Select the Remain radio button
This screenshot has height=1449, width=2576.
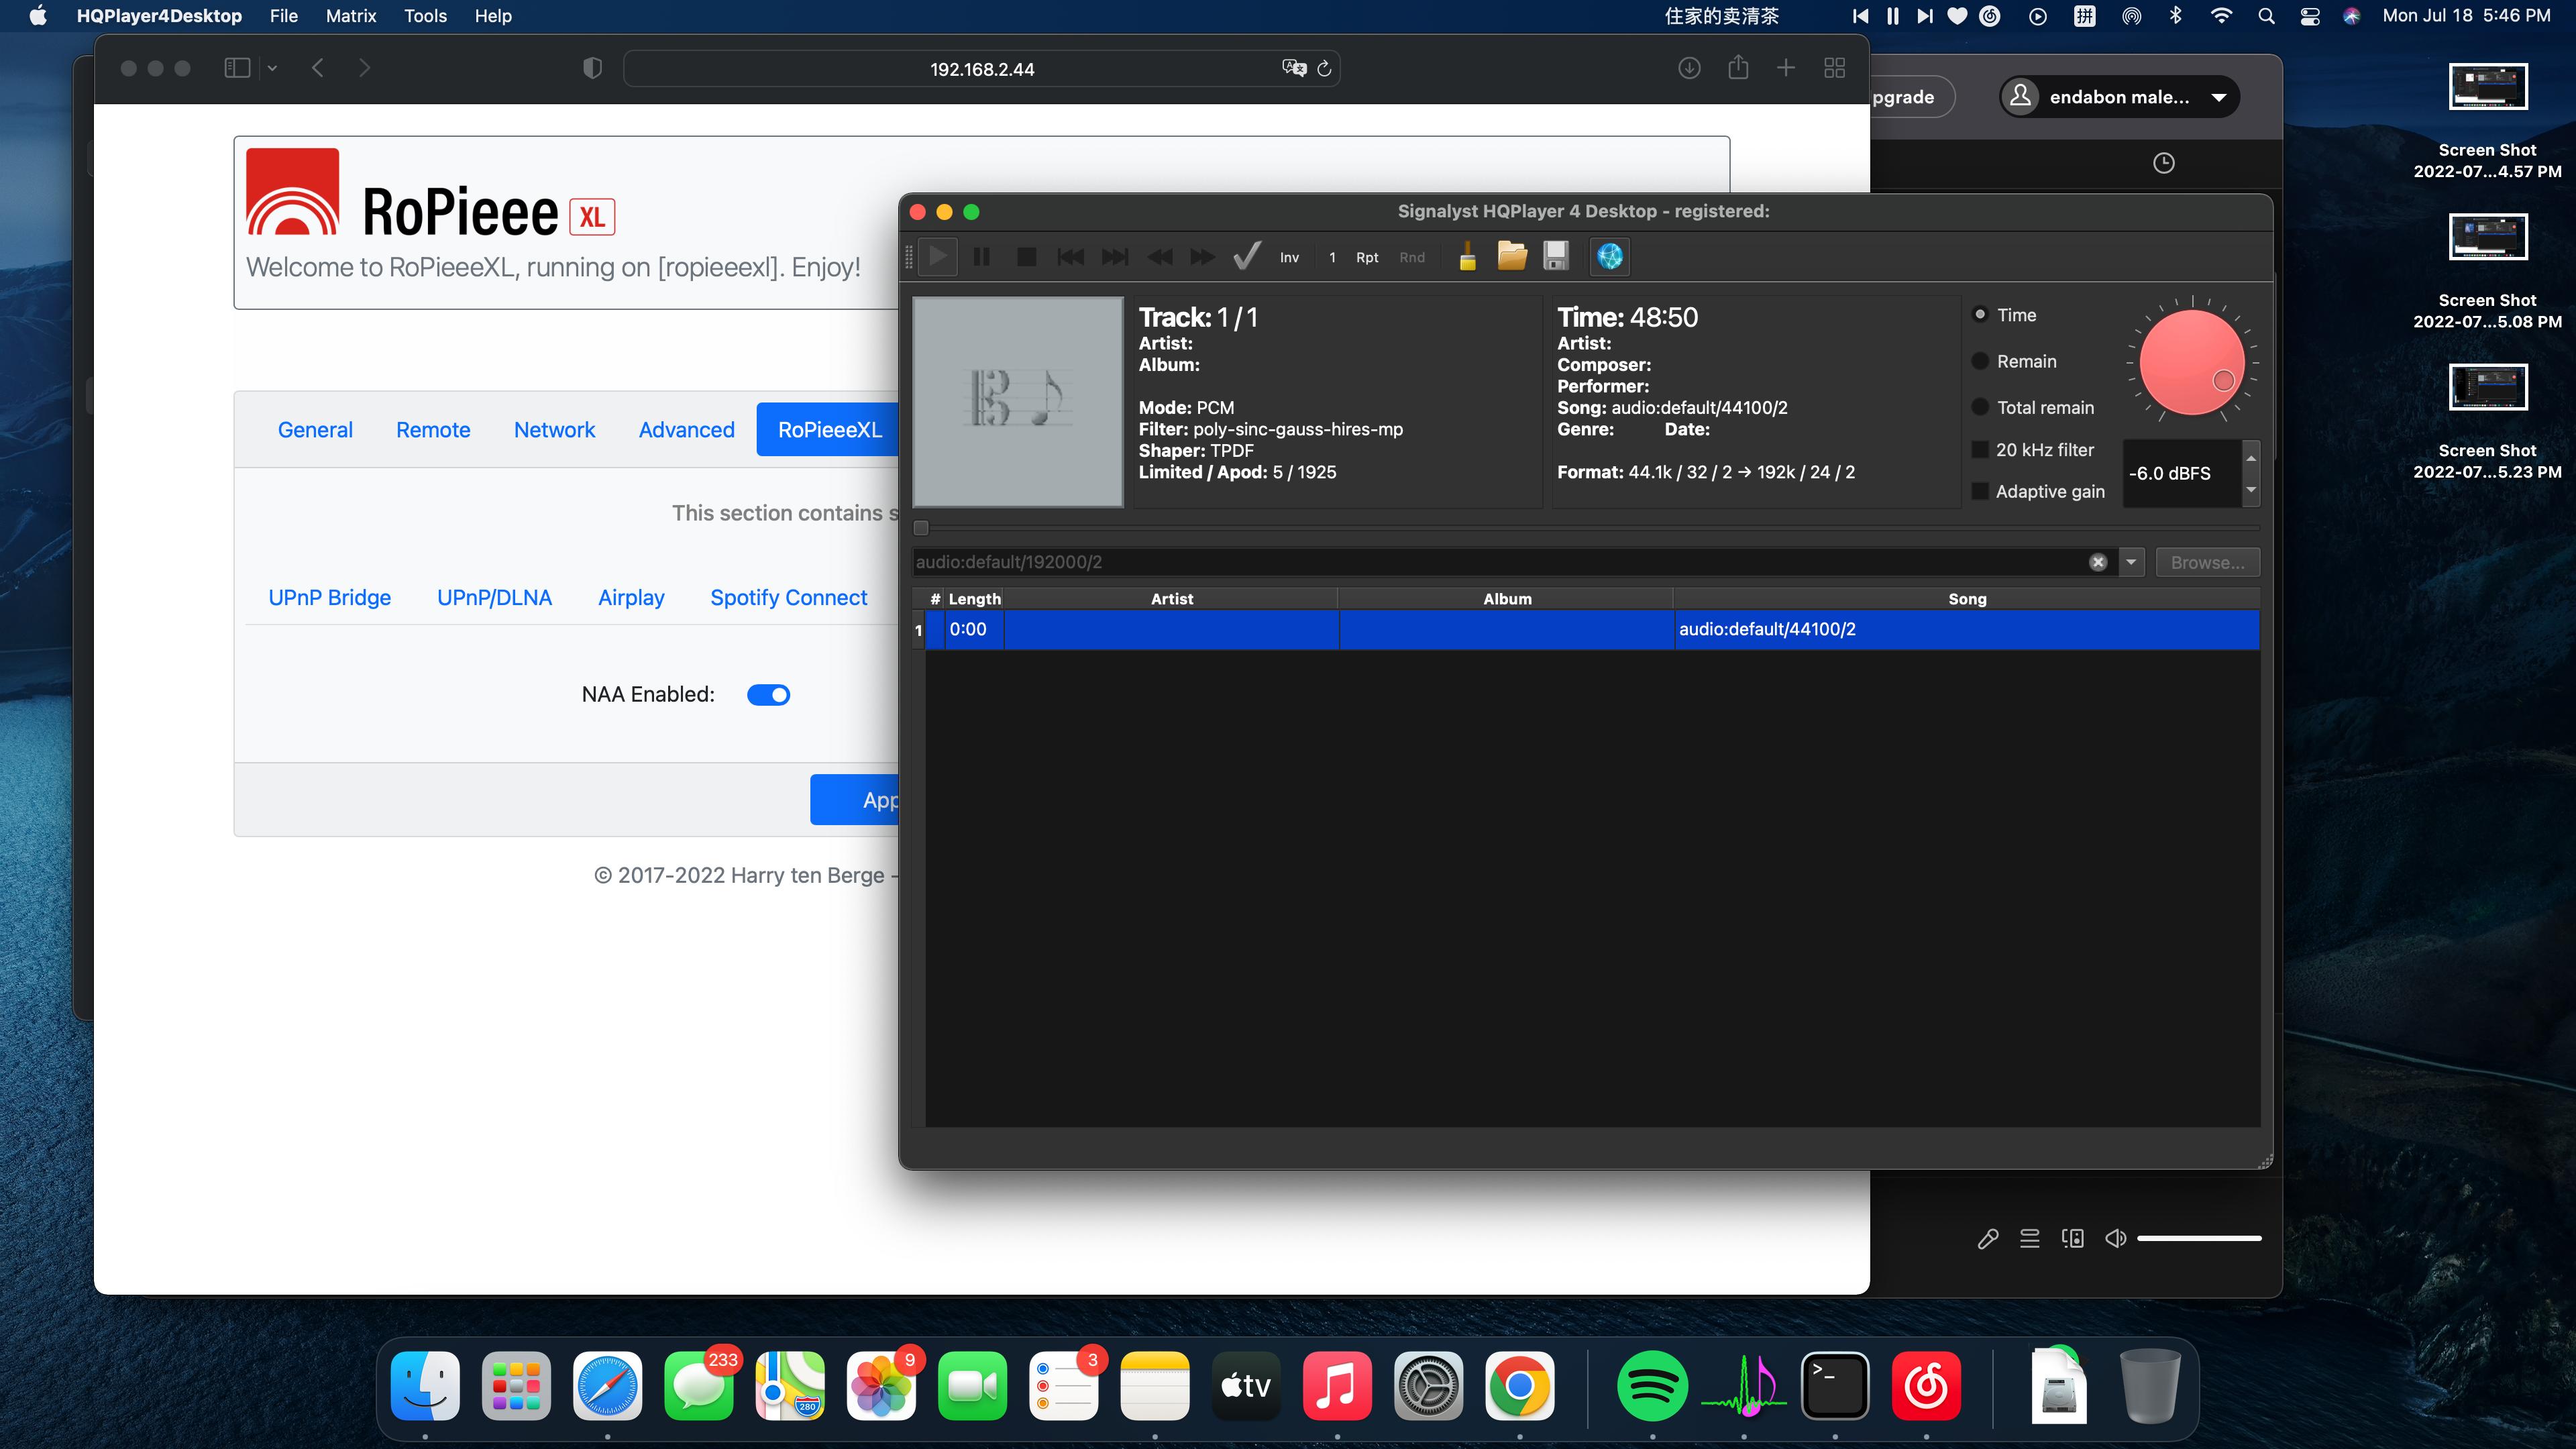tap(1981, 361)
